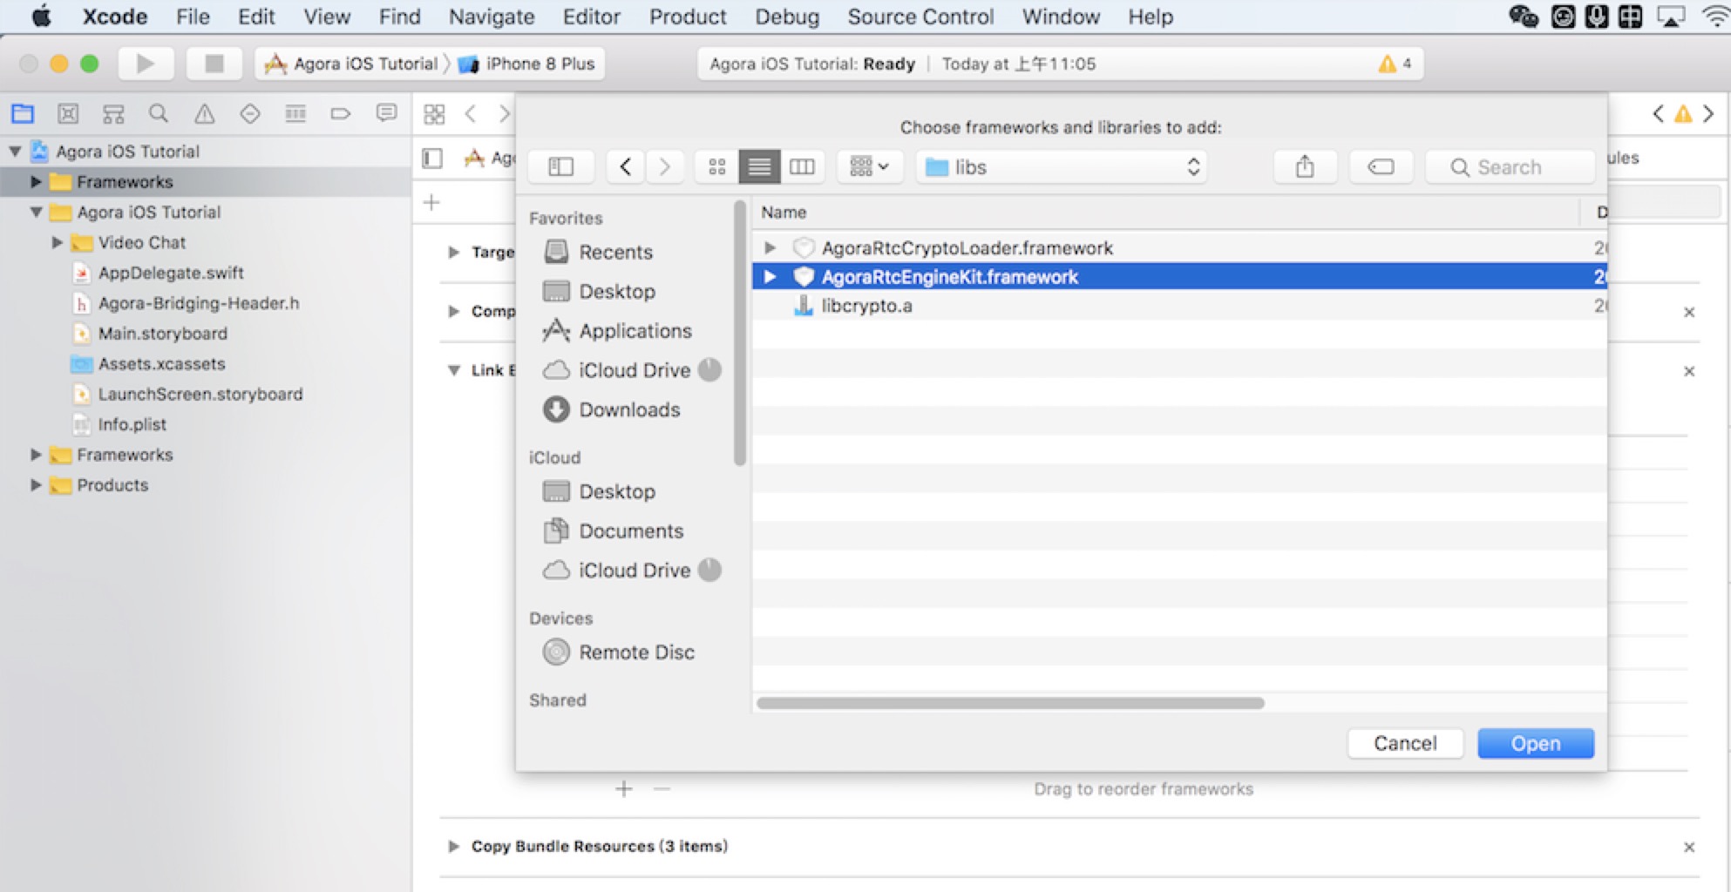Expand AgoraRtcEngineKit.framework row
Viewport: 1731px width, 892px height.
pos(770,277)
